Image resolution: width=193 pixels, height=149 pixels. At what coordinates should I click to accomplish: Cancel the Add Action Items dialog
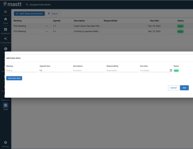click(173, 88)
